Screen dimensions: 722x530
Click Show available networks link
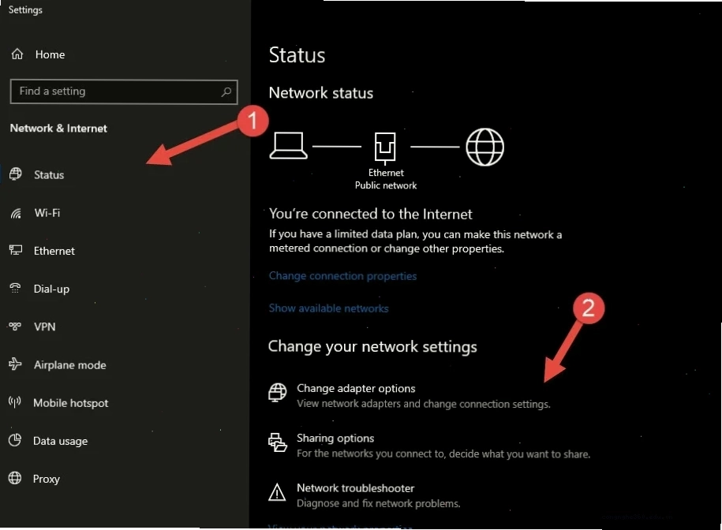coord(329,308)
